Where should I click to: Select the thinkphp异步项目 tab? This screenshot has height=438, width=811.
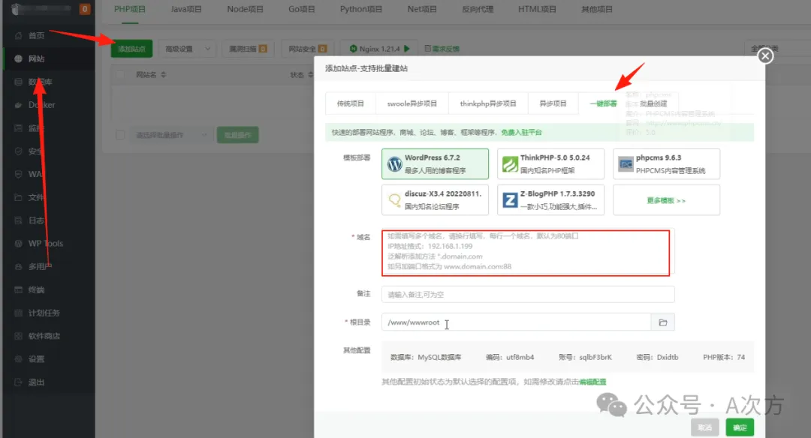tap(488, 103)
